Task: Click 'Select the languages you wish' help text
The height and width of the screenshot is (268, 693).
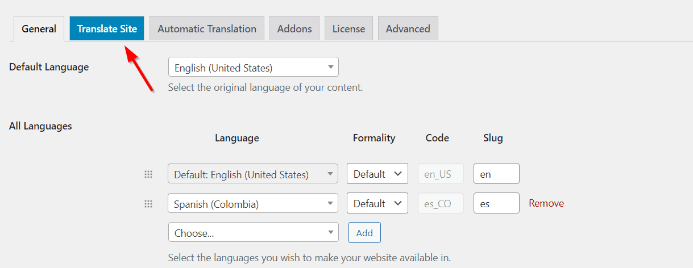Action: pyautogui.click(x=309, y=258)
